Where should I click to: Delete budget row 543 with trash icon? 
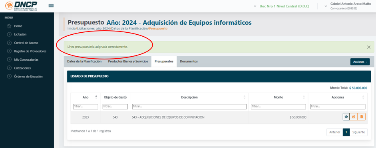click(362, 116)
